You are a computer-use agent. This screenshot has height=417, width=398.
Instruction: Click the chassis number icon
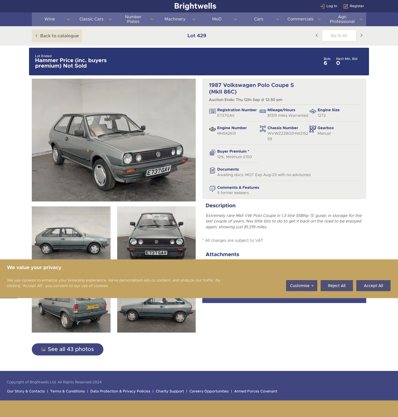pos(263,129)
